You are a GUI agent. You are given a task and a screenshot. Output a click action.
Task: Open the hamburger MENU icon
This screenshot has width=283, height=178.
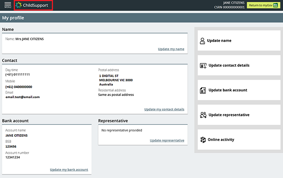7,5
